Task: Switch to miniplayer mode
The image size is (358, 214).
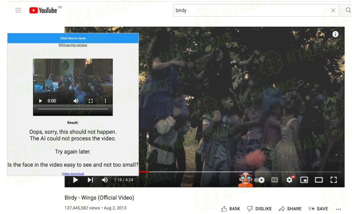Action: point(304,180)
